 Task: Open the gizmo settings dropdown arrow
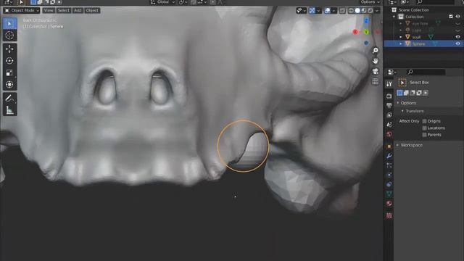(x=318, y=11)
